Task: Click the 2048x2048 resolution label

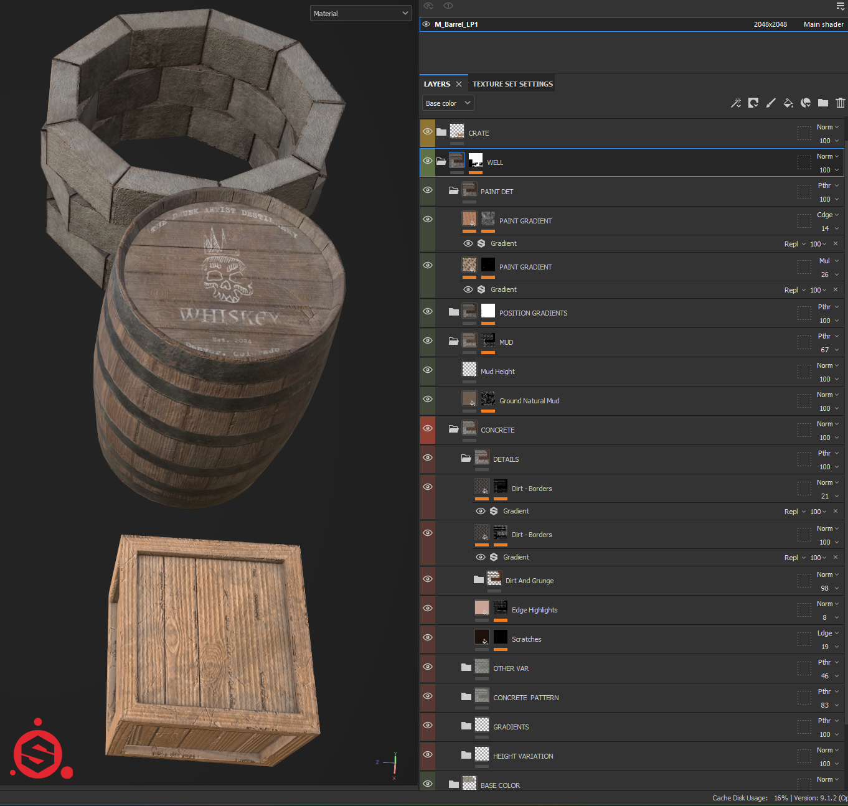Action: point(770,24)
